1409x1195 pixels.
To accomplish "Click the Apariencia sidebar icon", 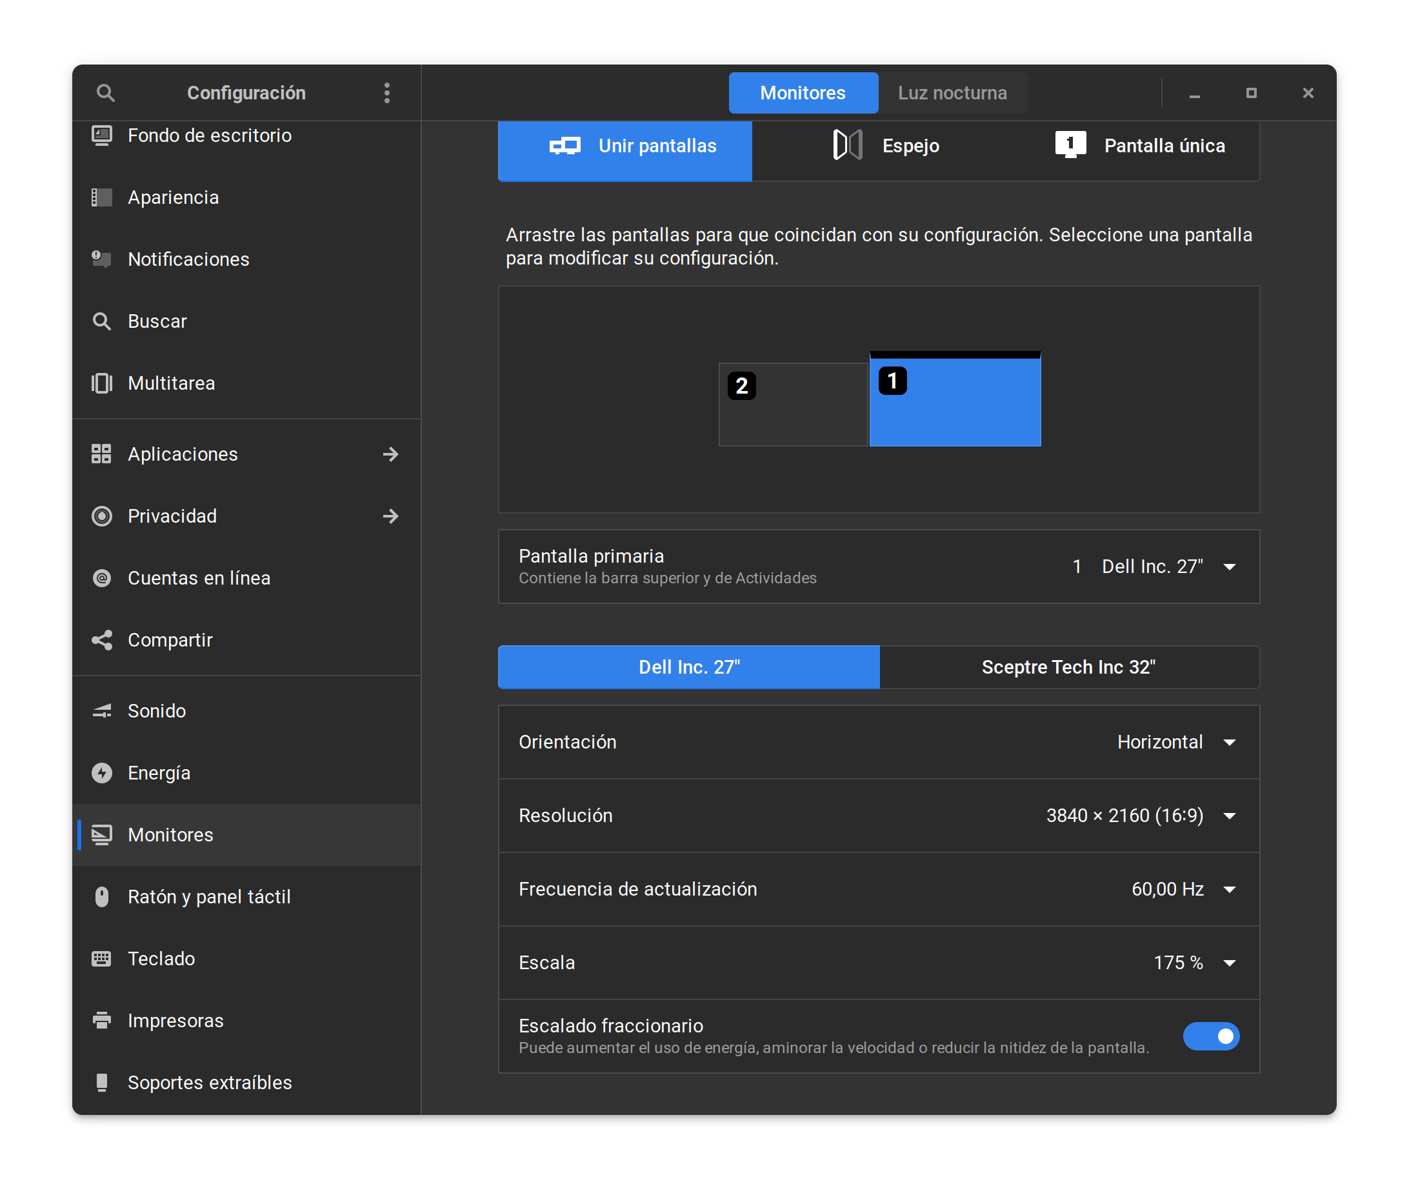I will coord(103,197).
